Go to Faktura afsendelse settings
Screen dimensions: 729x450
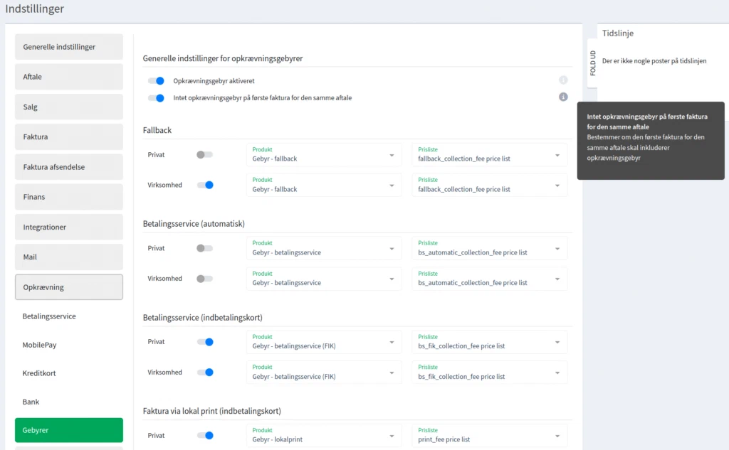[x=69, y=167]
